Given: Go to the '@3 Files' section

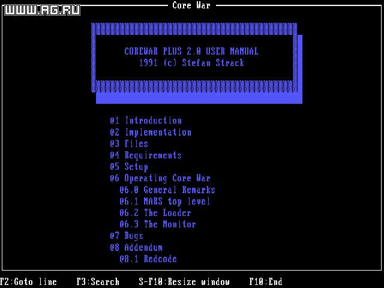Looking at the screenshot, I should tap(129, 143).
